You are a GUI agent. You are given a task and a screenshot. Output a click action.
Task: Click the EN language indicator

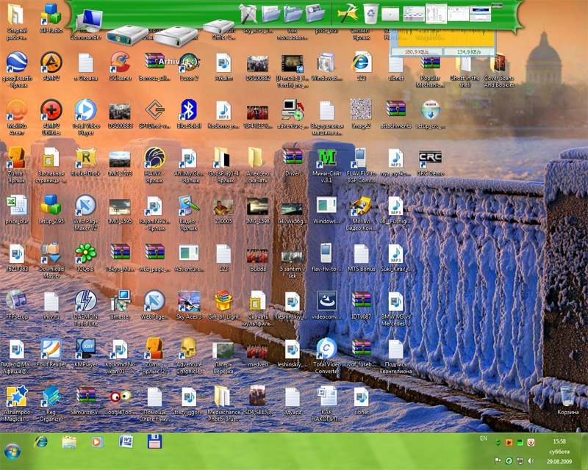tap(483, 438)
